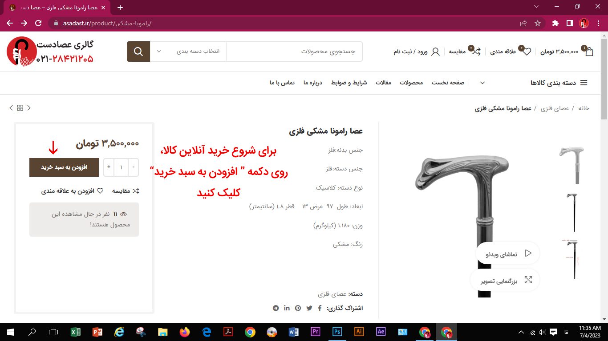The height and width of the screenshot is (341, 608).
Task: Share product on Pinterest
Action: [298, 308]
